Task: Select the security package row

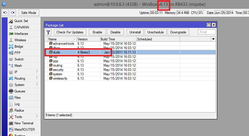Action: (x=130, y=70)
